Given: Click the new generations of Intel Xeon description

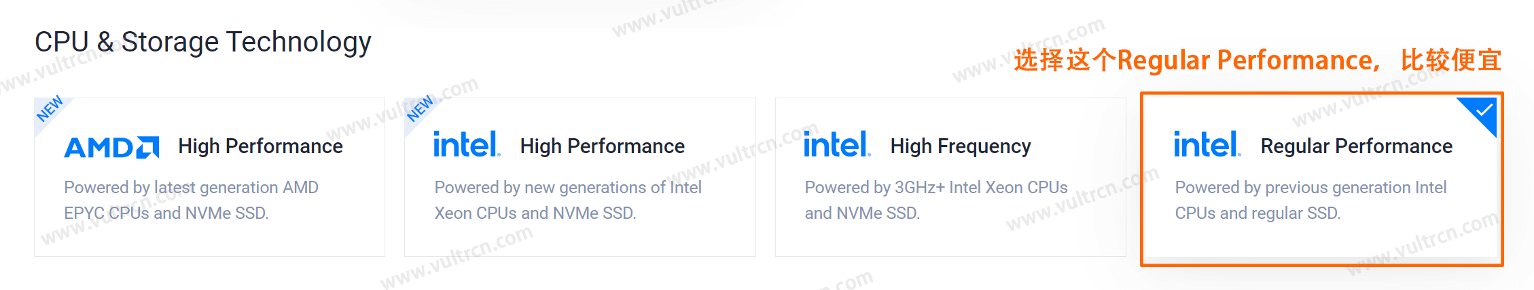Looking at the screenshot, I should pyautogui.click(x=568, y=200).
